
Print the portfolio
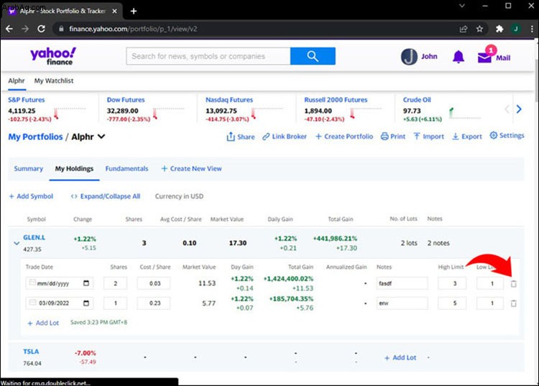click(x=393, y=137)
